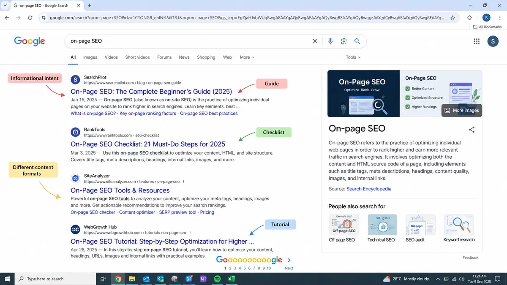Click the SearchPilot site favicon
The height and width of the screenshot is (285, 507).
75,80
